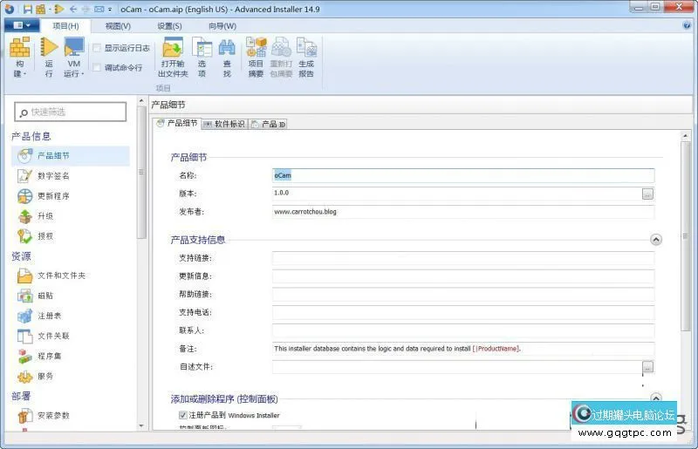The image size is (698, 449).
Task: Click the 运行 (Run) icon in ribbon
Action: (x=49, y=49)
